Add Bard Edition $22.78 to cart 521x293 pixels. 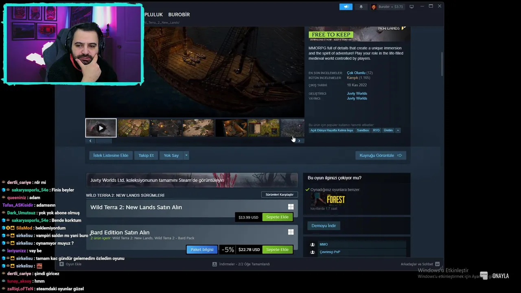coord(277,249)
